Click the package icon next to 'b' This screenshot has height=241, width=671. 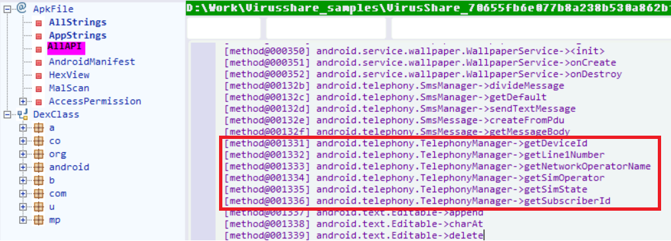(x=39, y=180)
